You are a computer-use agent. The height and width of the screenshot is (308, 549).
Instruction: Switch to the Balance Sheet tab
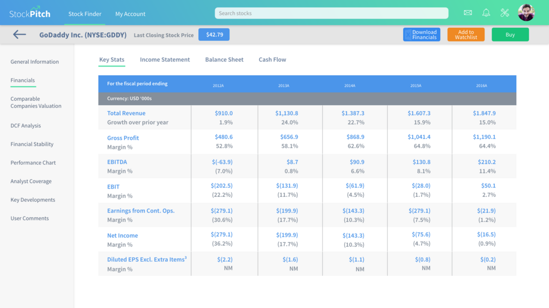[x=224, y=59]
